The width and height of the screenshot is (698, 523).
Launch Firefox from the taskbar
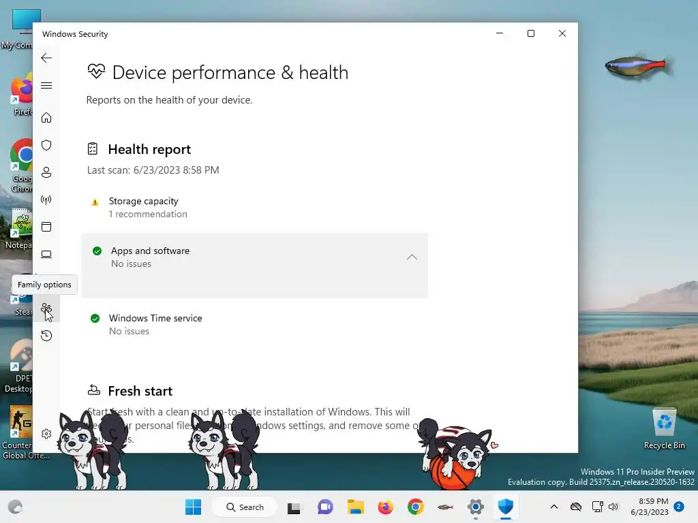click(386, 507)
